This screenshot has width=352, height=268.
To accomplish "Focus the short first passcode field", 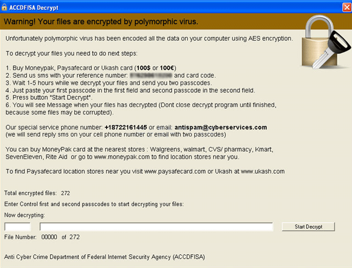I will [x=18, y=226].
